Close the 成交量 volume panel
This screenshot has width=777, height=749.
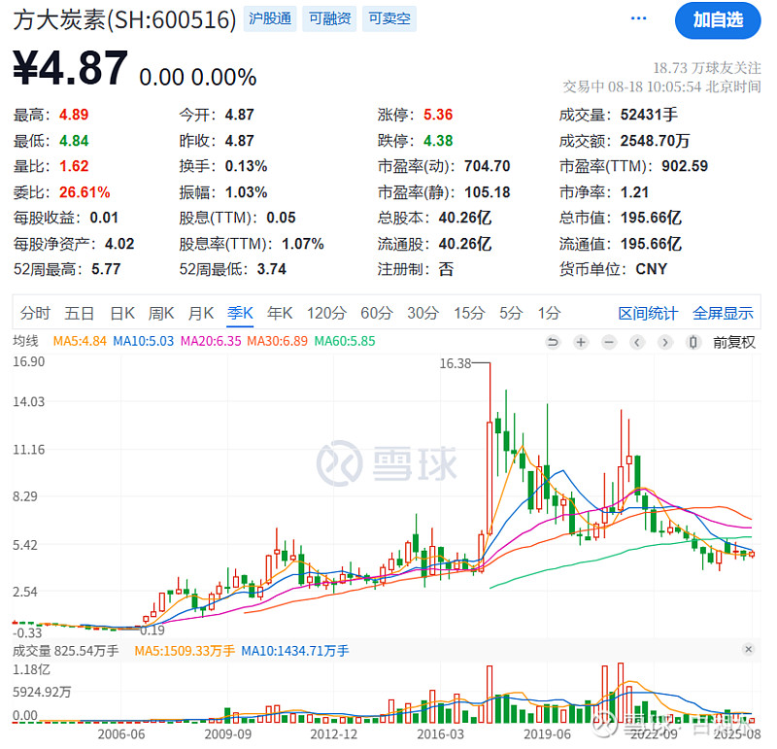point(748,649)
